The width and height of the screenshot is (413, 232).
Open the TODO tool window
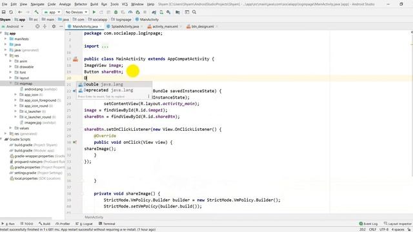click(26, 224)
